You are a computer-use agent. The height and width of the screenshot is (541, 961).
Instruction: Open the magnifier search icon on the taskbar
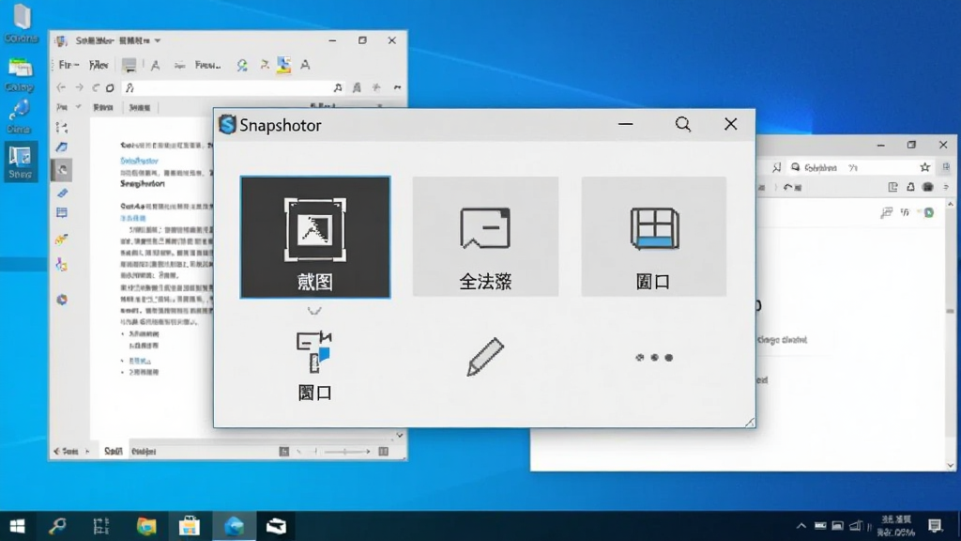click(57, 526)
